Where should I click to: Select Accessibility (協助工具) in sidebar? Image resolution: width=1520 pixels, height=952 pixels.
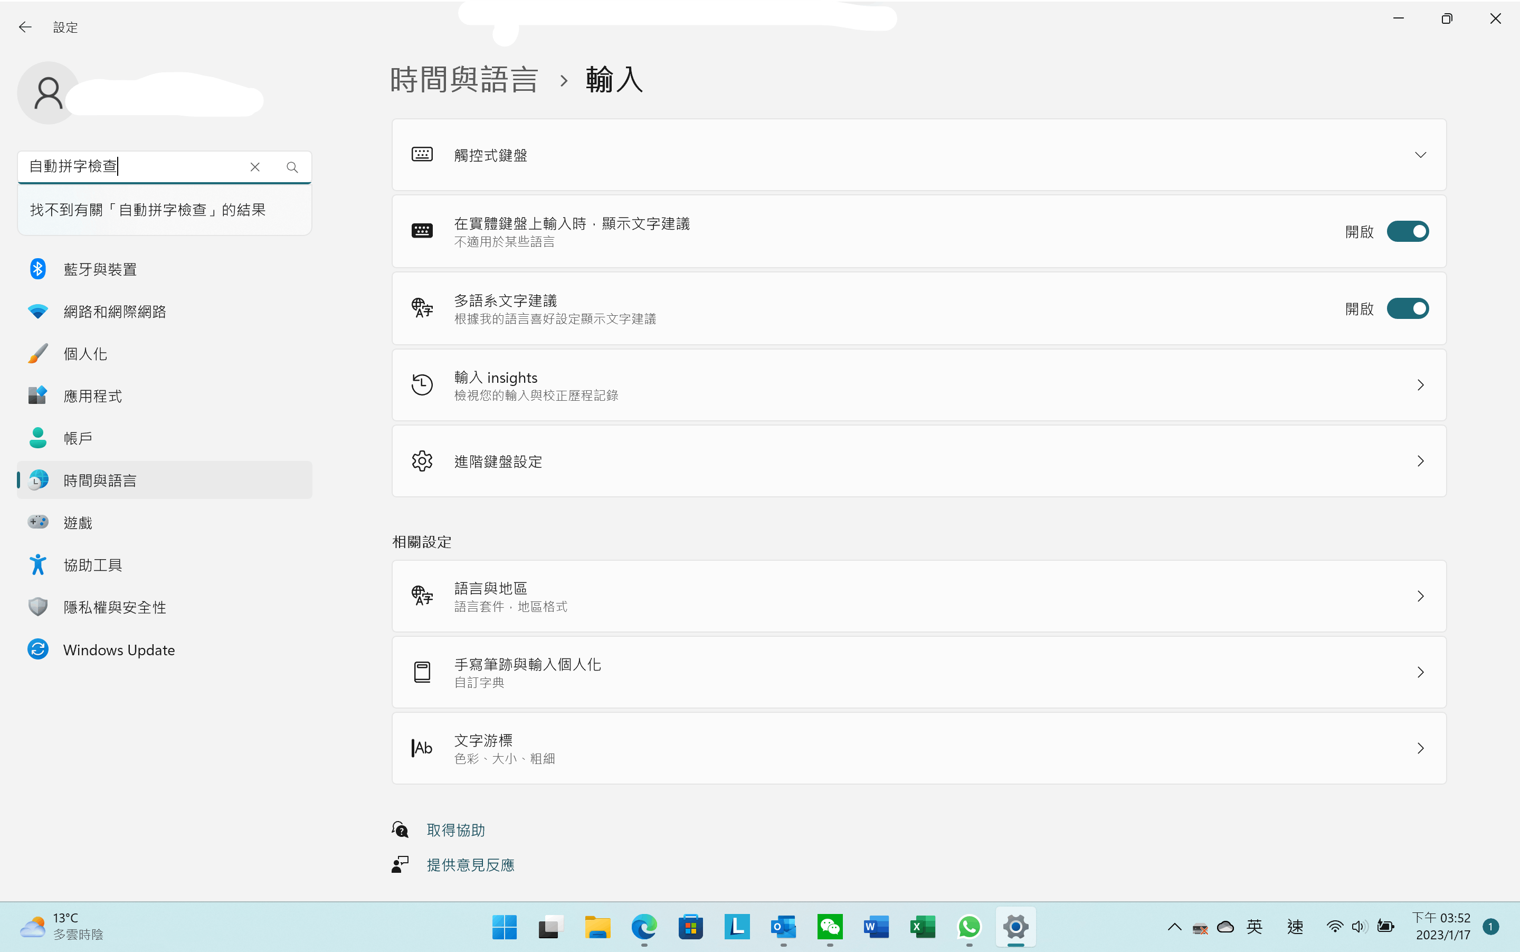coord(93,565)
